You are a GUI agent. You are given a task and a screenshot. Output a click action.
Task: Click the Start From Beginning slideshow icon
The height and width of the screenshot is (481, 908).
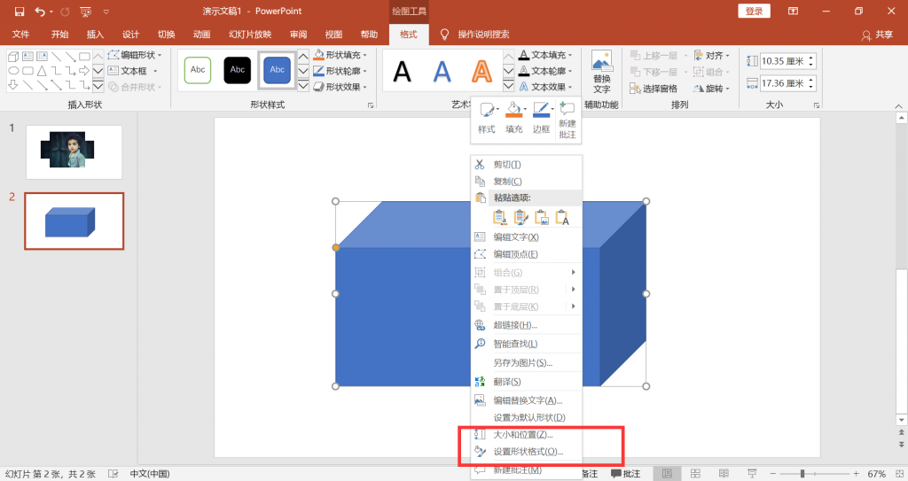click(86, 12)
